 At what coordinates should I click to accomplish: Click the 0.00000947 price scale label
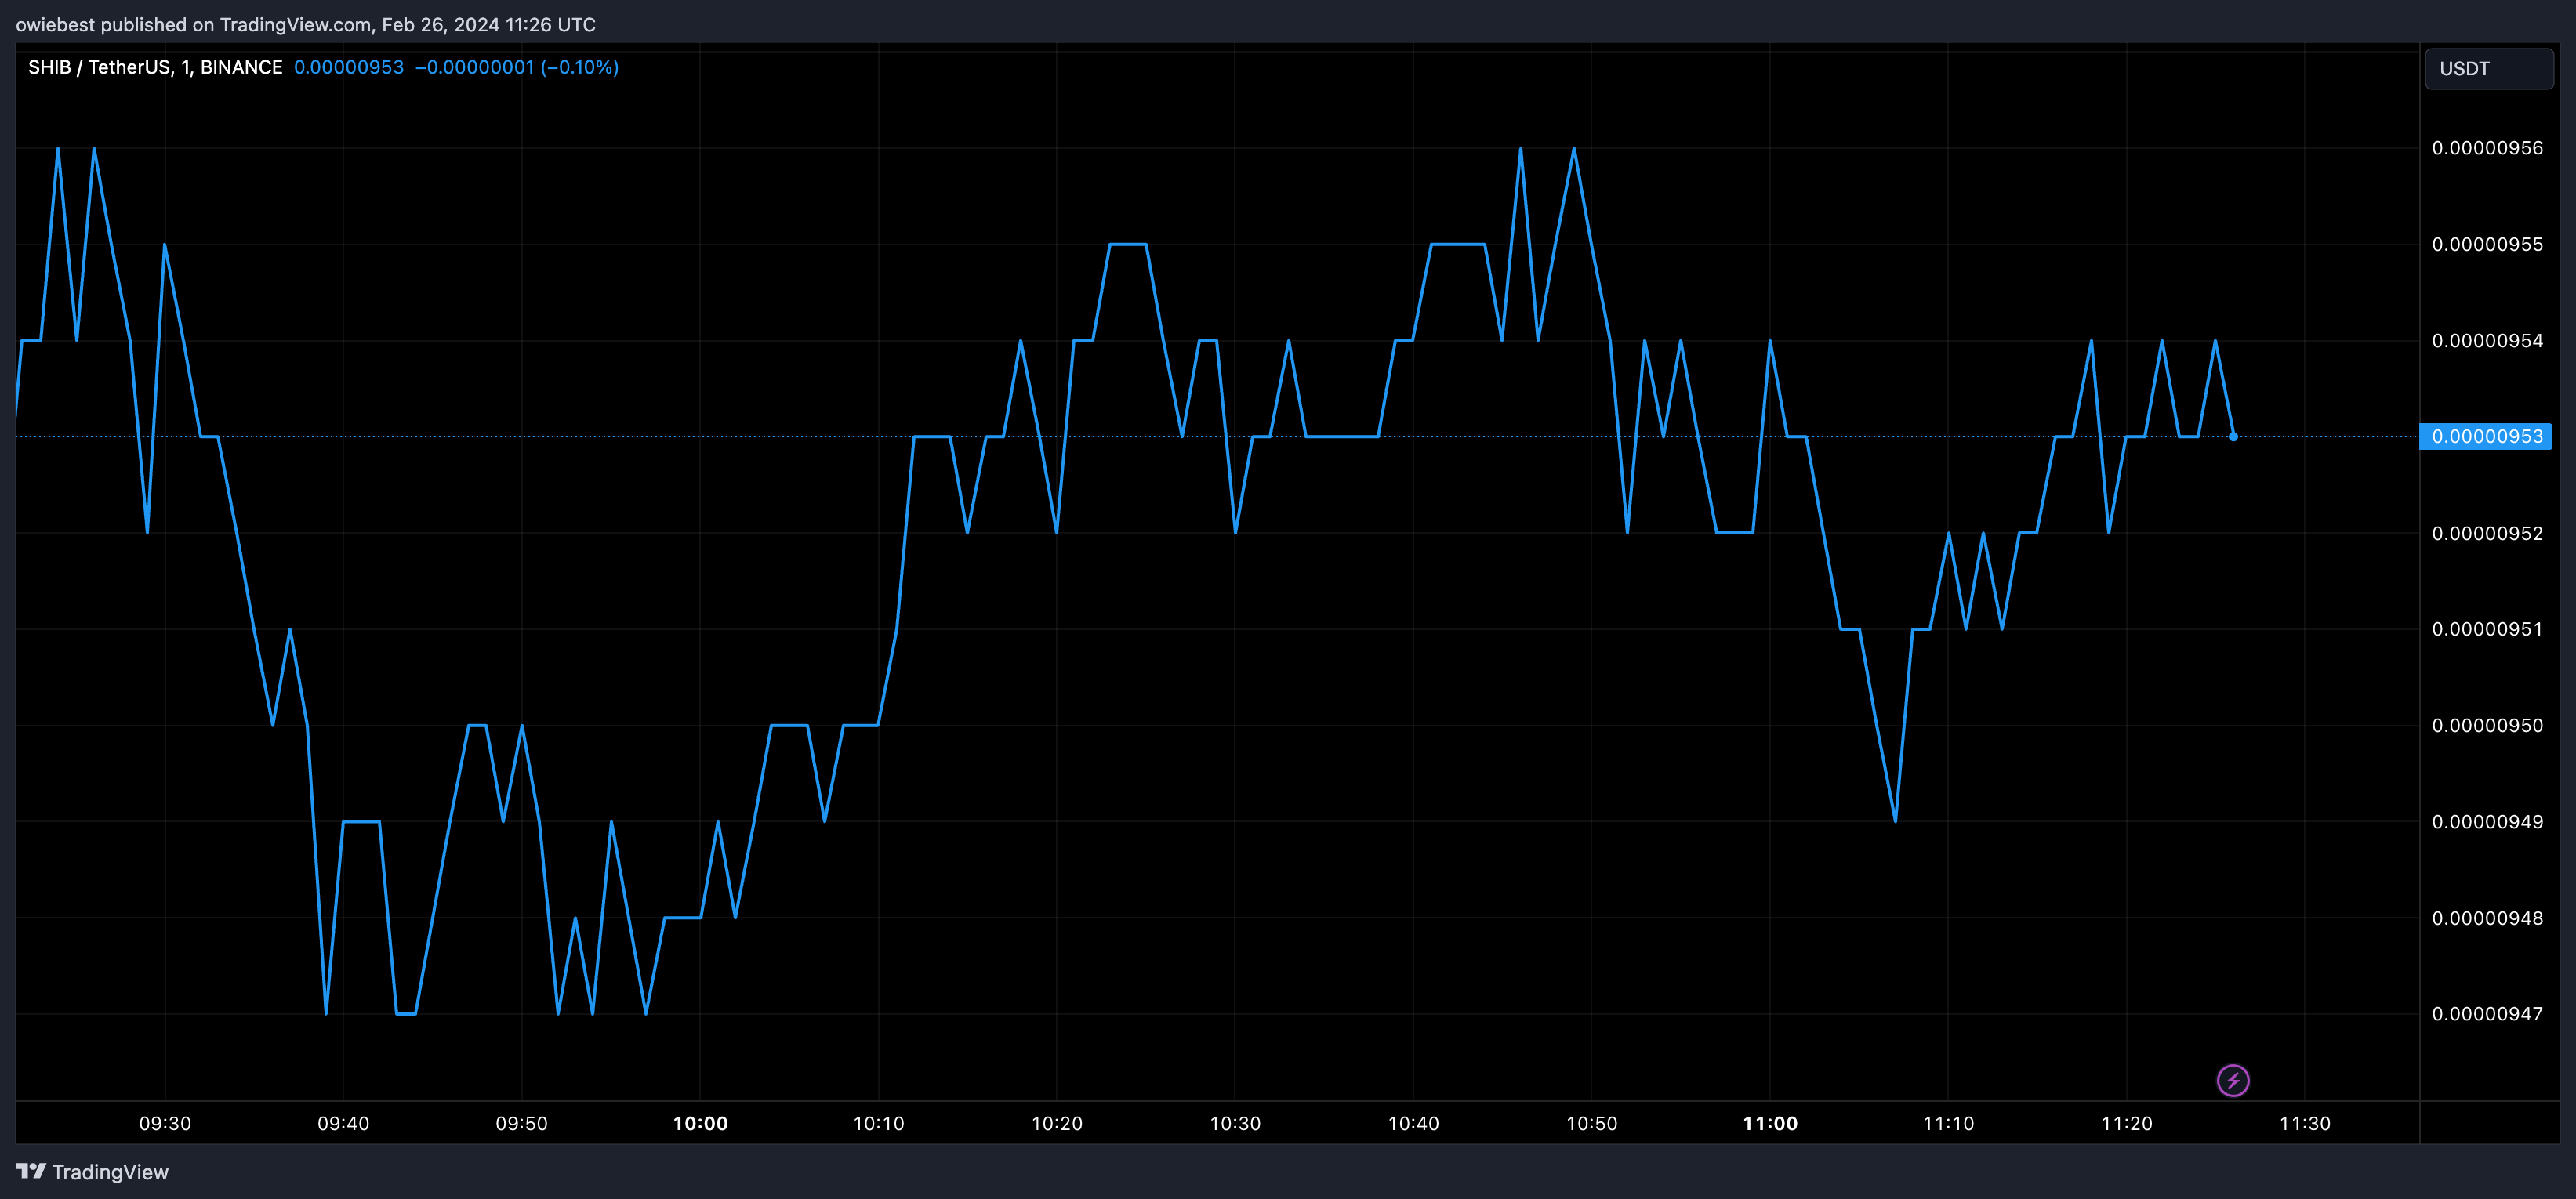coord(2487,1014)
